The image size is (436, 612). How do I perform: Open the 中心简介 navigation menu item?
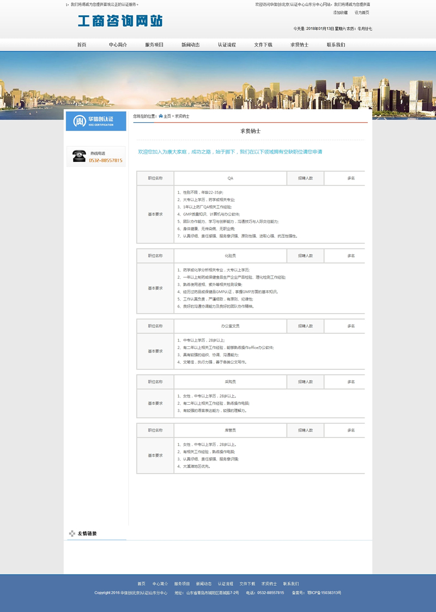pos(118,45)
